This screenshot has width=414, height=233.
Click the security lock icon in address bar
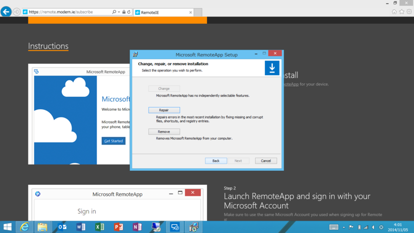124,12
